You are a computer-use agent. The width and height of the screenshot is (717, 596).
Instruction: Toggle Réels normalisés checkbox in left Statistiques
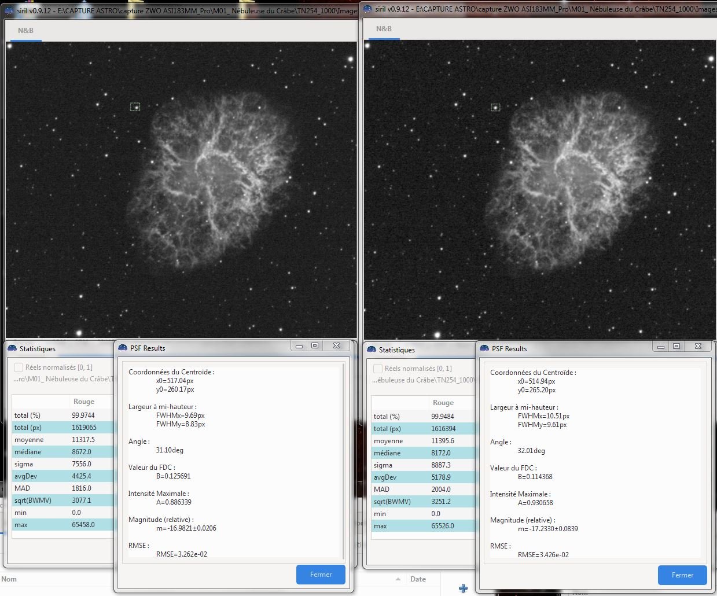pyautogui.click(x=19, y=367)
